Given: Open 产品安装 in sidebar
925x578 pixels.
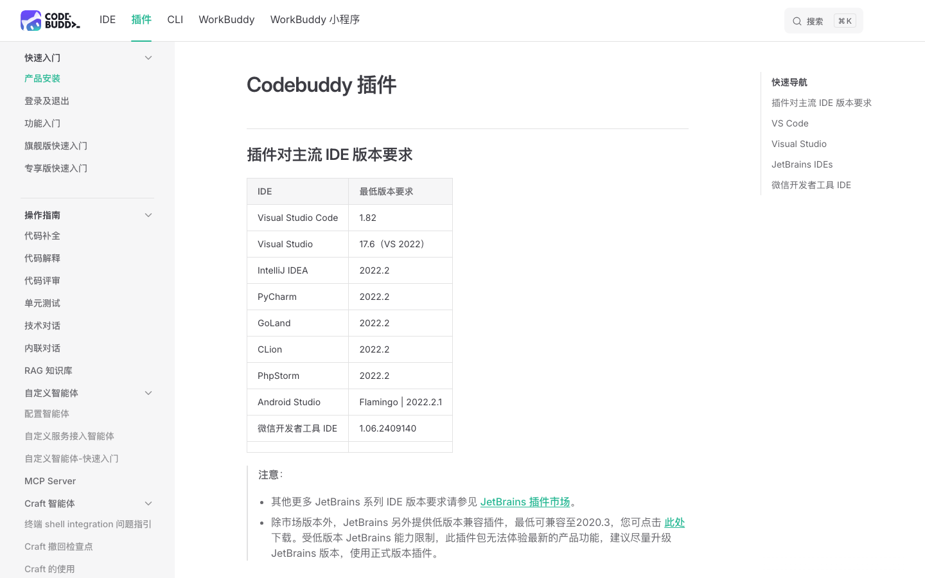Looking at the screenshot, I should click(x=42, y=78).
